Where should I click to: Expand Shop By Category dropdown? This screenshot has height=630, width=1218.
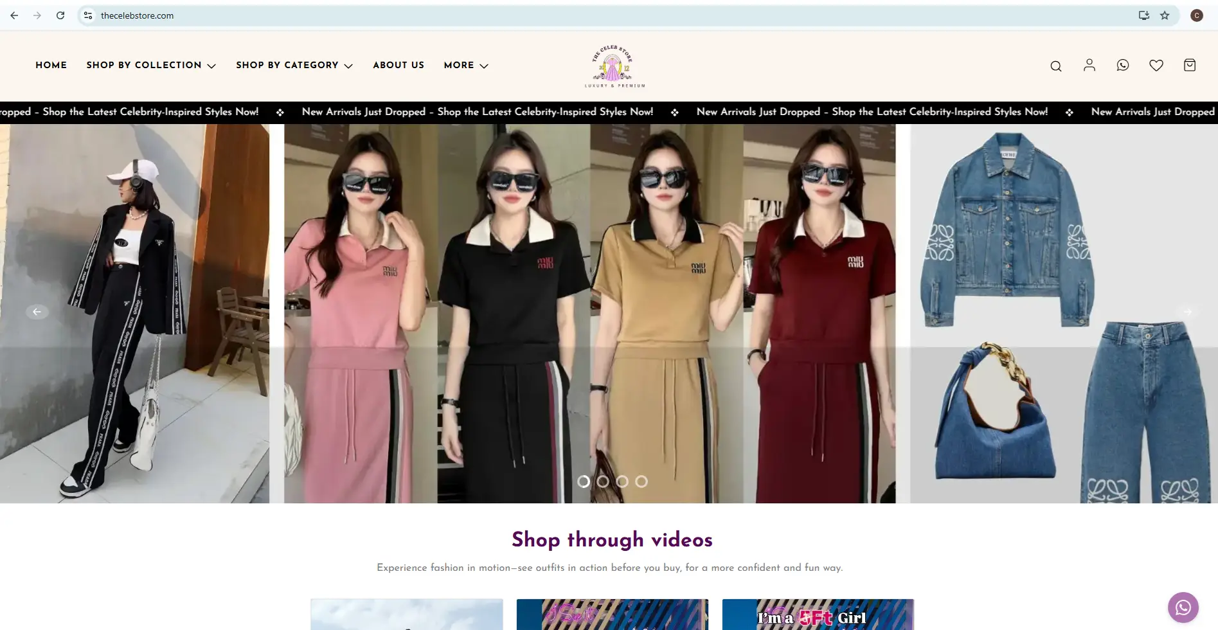(x=294, y=65)
